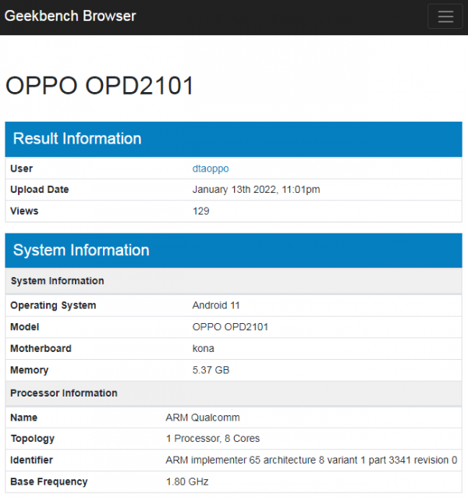This screenshot has height=498, width=468.
Task: Click the Topology label
Action: [32, 439]
